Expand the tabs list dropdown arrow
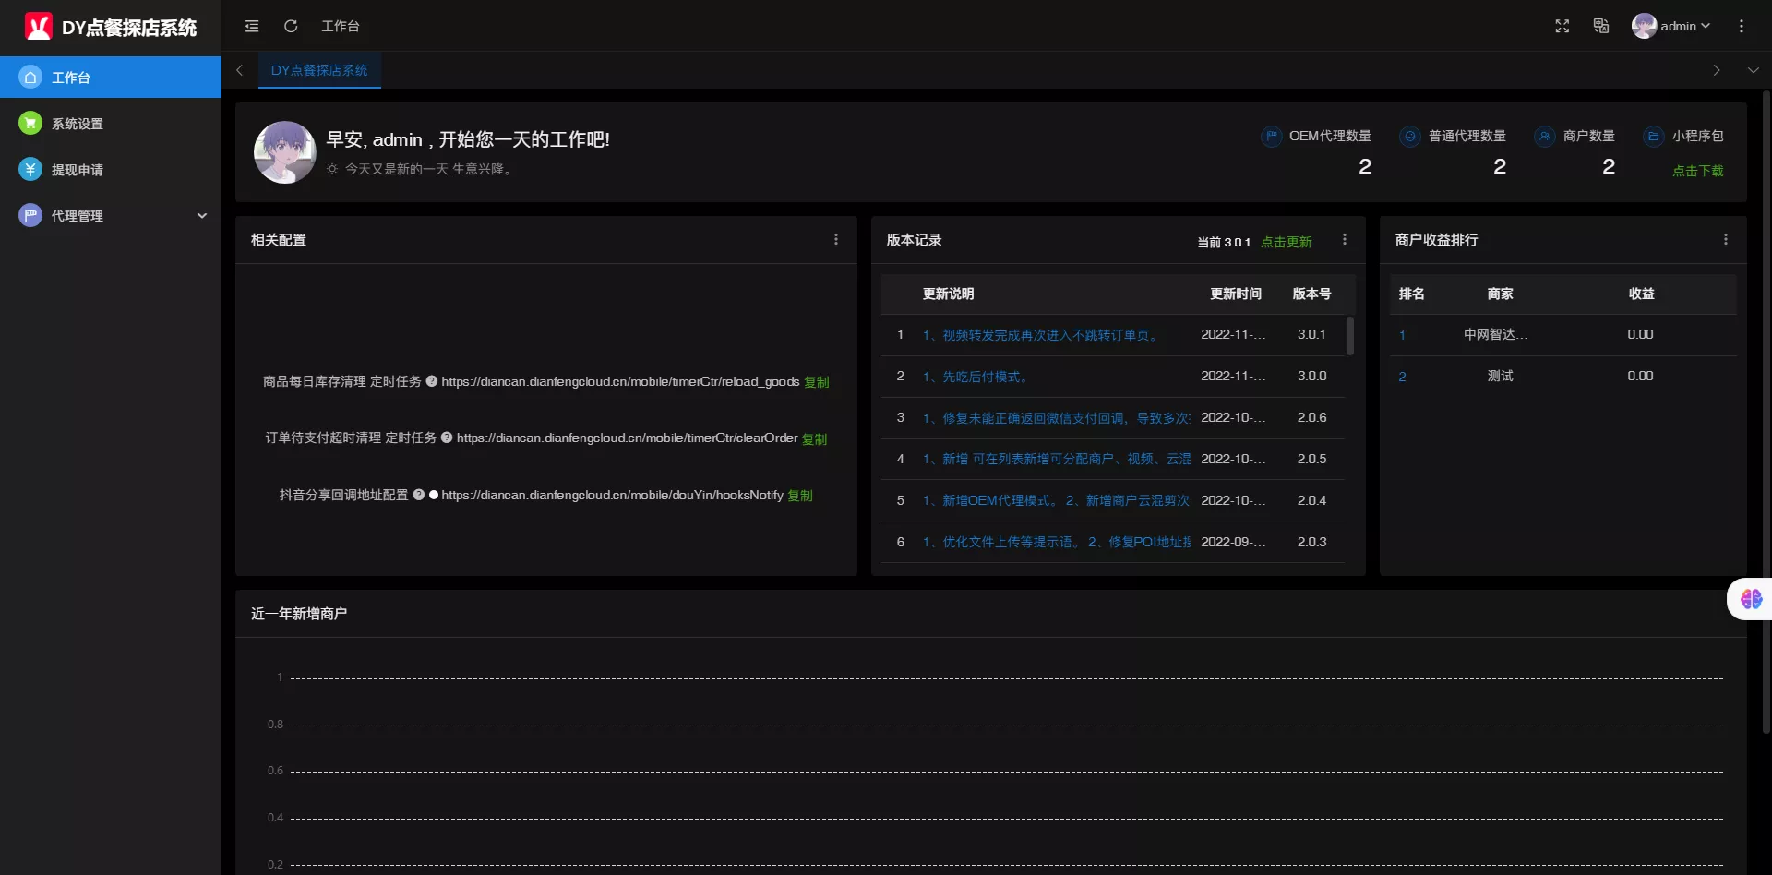The image size is (1772, 875). pos(1753,70)
